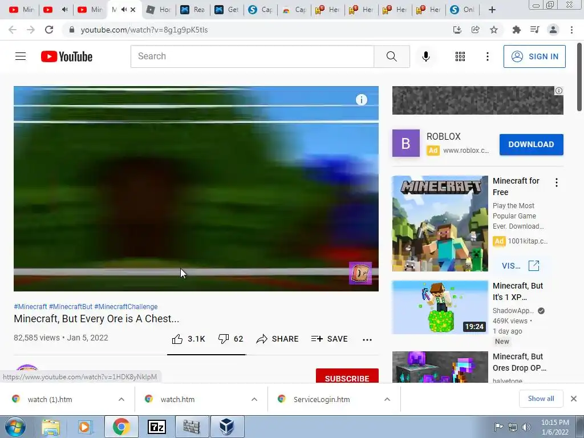Open Minecraft, But It's 1 XP video thumbnail
Image resolution: width=584 pixels, height=438 pixels.
point(440,307)
